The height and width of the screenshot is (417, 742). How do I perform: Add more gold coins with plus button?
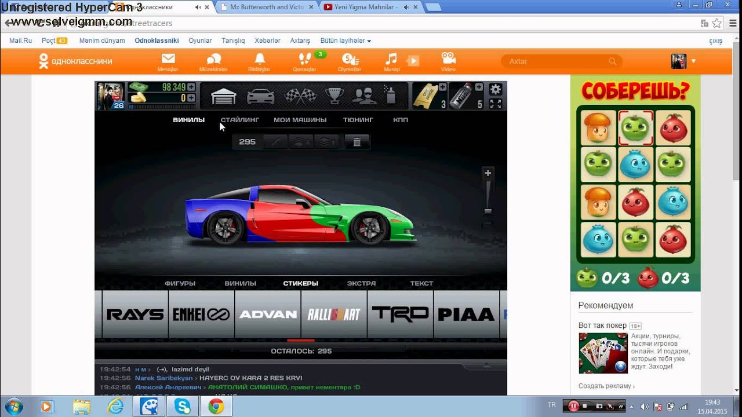click(x=191, y=98)
